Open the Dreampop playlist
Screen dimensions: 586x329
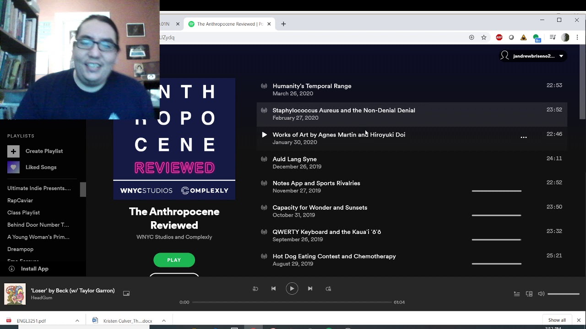click(x=20, y=249)
